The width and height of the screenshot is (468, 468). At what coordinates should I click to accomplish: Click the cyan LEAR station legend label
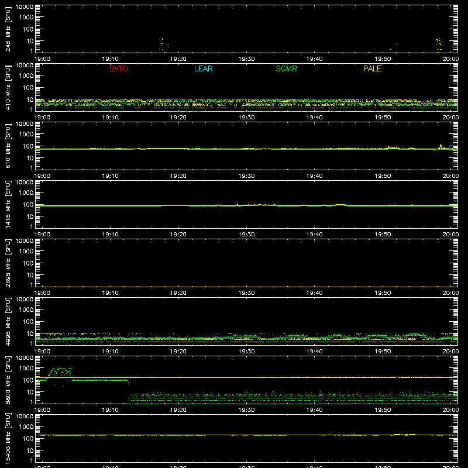[x=203, y=68]
